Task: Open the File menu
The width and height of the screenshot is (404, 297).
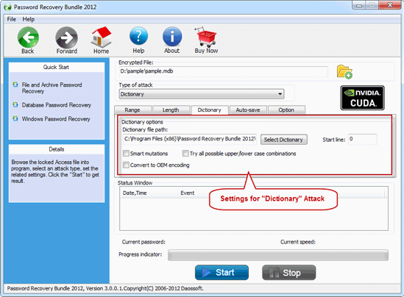Action: 11,19
